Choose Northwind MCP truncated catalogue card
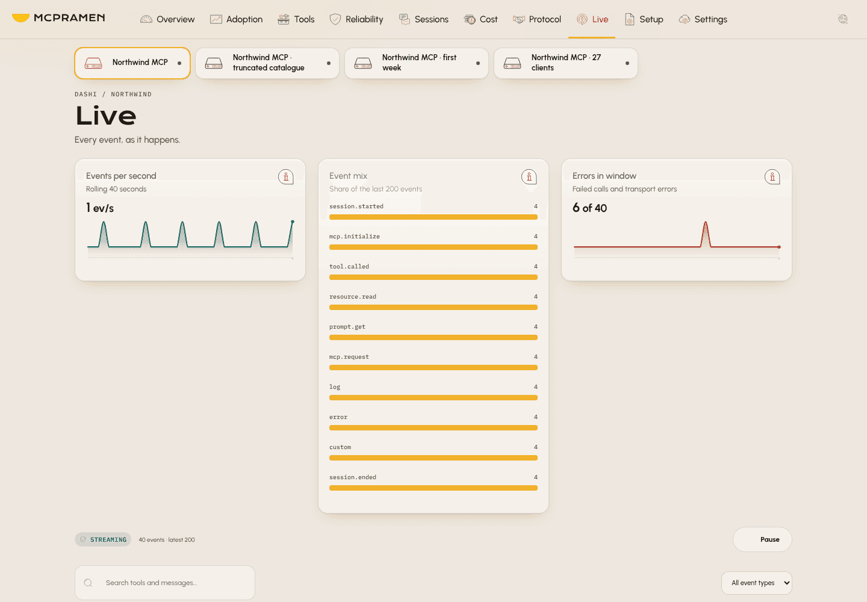 coord(267,63)
